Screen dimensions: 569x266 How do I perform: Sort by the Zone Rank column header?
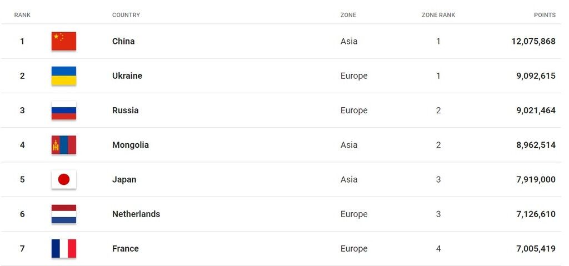(x=438, y=15)
